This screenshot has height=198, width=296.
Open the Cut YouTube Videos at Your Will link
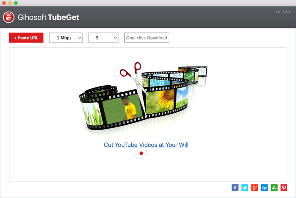[x=146, y=145]
